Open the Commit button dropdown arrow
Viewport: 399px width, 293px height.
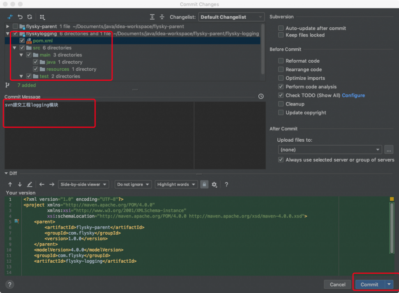click(x=389, y=284)
